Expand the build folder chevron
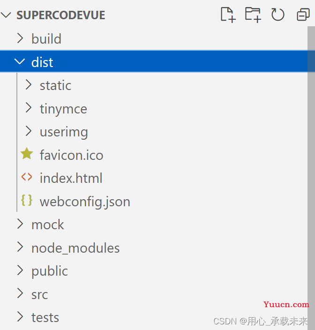Viewport: 315px width, 330px height. coord(20,38)
